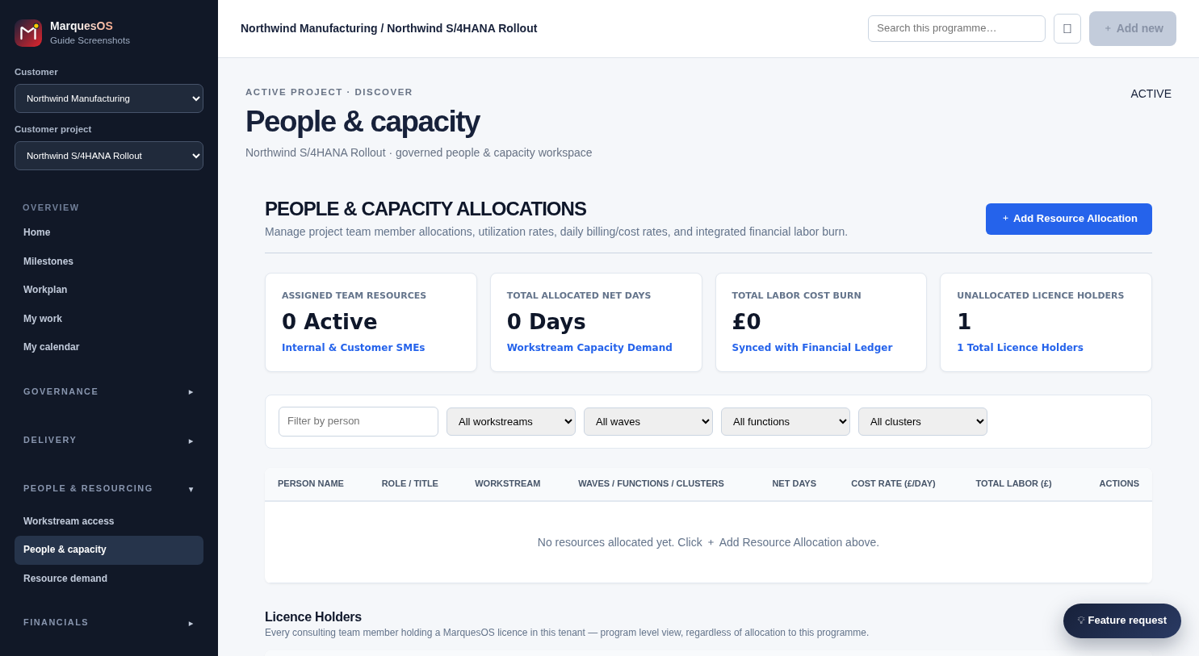Open Resource demand in the sidebar

(109, 579)
